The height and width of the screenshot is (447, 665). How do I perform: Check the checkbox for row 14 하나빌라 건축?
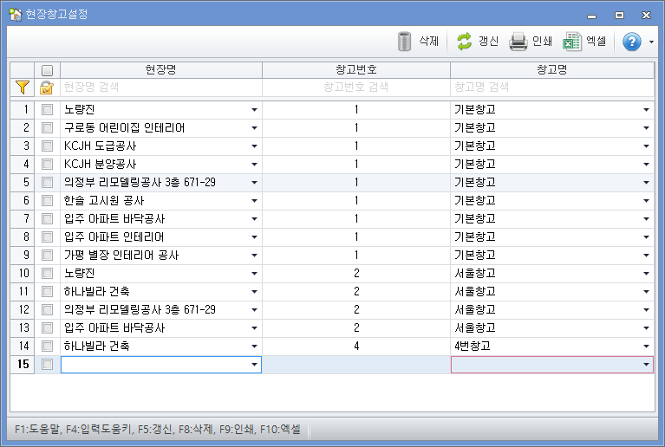point(47,347)
